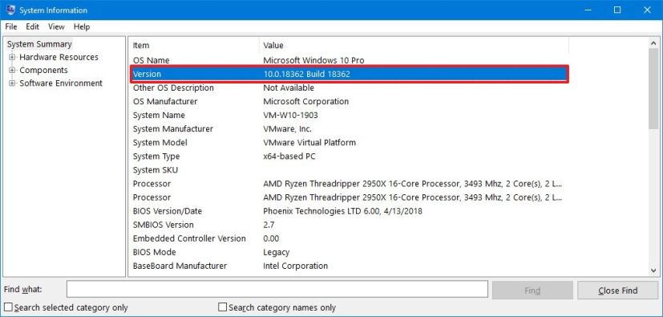Screen dimensions: 663x317
Task: Open the Edit menu
Action: tap(33, 26)
